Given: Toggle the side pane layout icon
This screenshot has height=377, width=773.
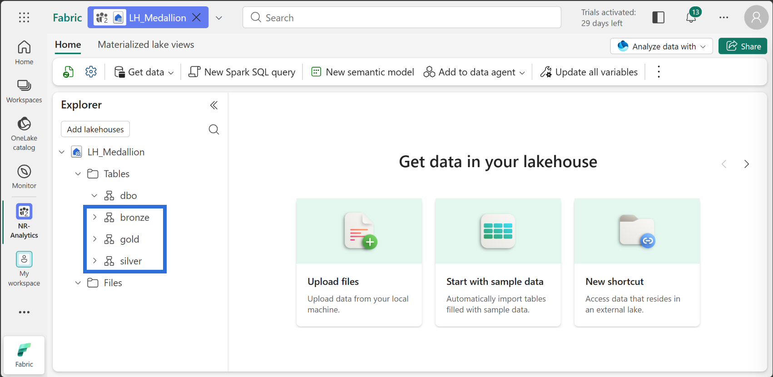Looking at the screenshot, I should (658, 17).
